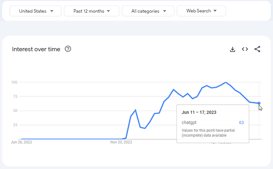Click the Jun 26, 2022 axis label
The image size is (273, 169).
coord(21,142)
